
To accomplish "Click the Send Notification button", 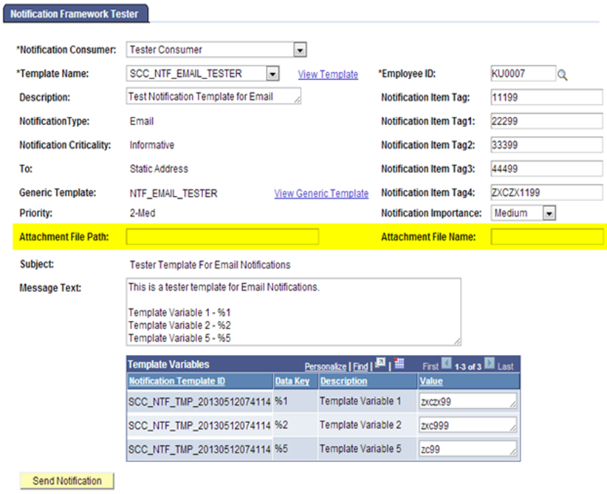I will (x=66, y=481).
